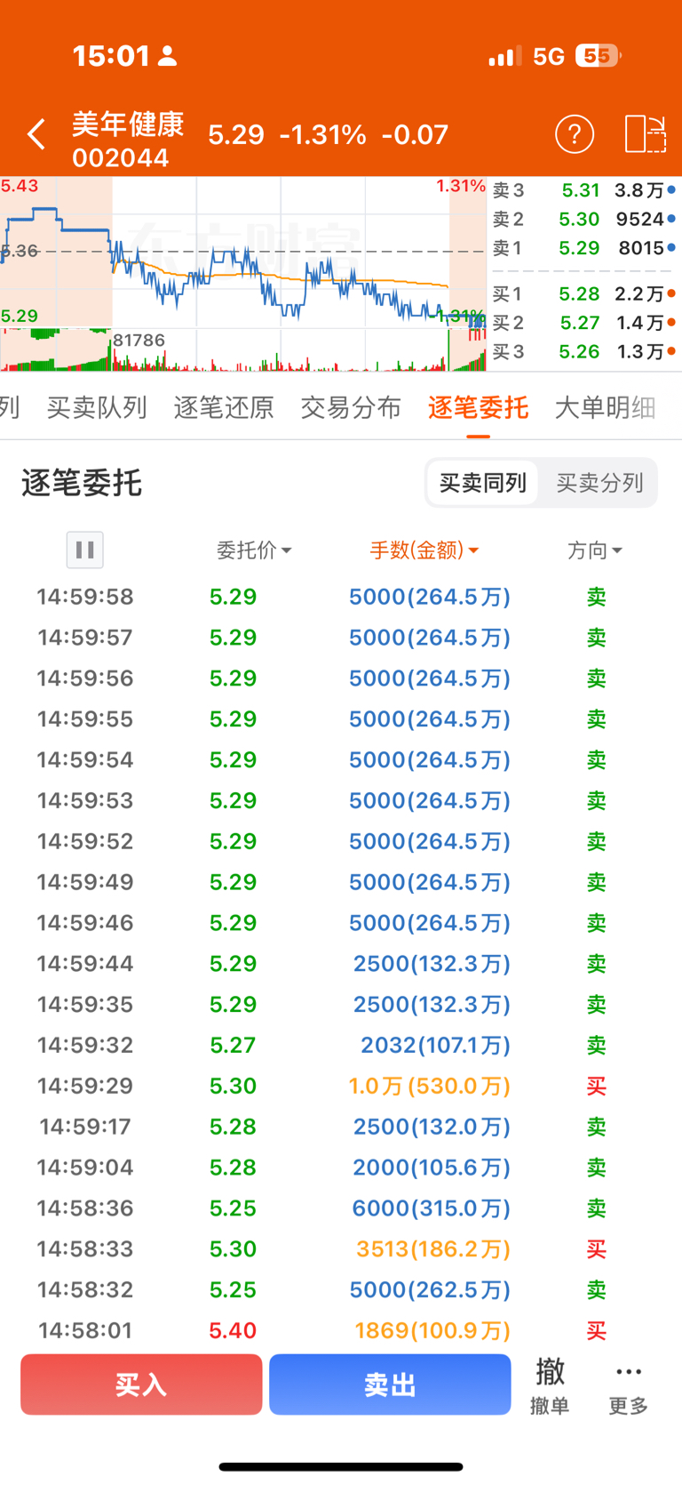
Task: Select the 14:59:58 order row
Action: coord(341,597)
